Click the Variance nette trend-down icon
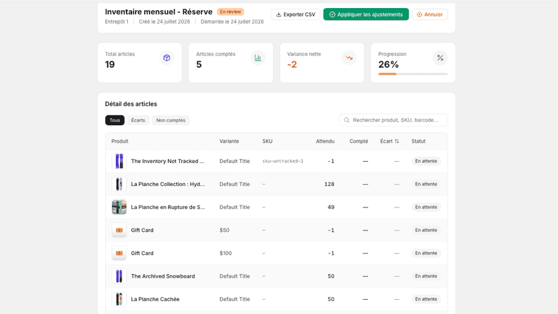This screenshot has height=314, width=558. click(349, 58)
